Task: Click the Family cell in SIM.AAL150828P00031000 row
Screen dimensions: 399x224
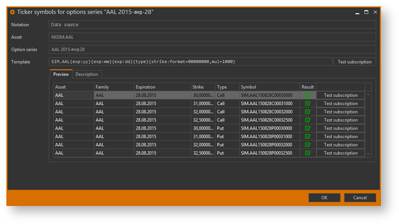Action: (114, 137)
